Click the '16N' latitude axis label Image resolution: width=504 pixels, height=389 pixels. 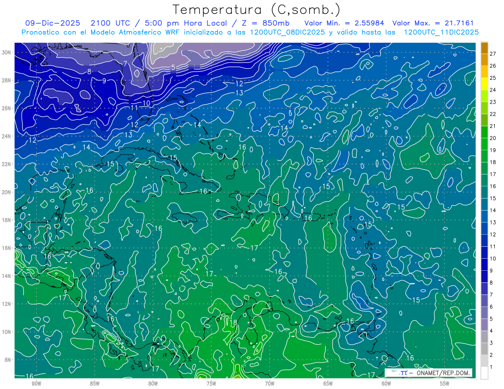7,248
